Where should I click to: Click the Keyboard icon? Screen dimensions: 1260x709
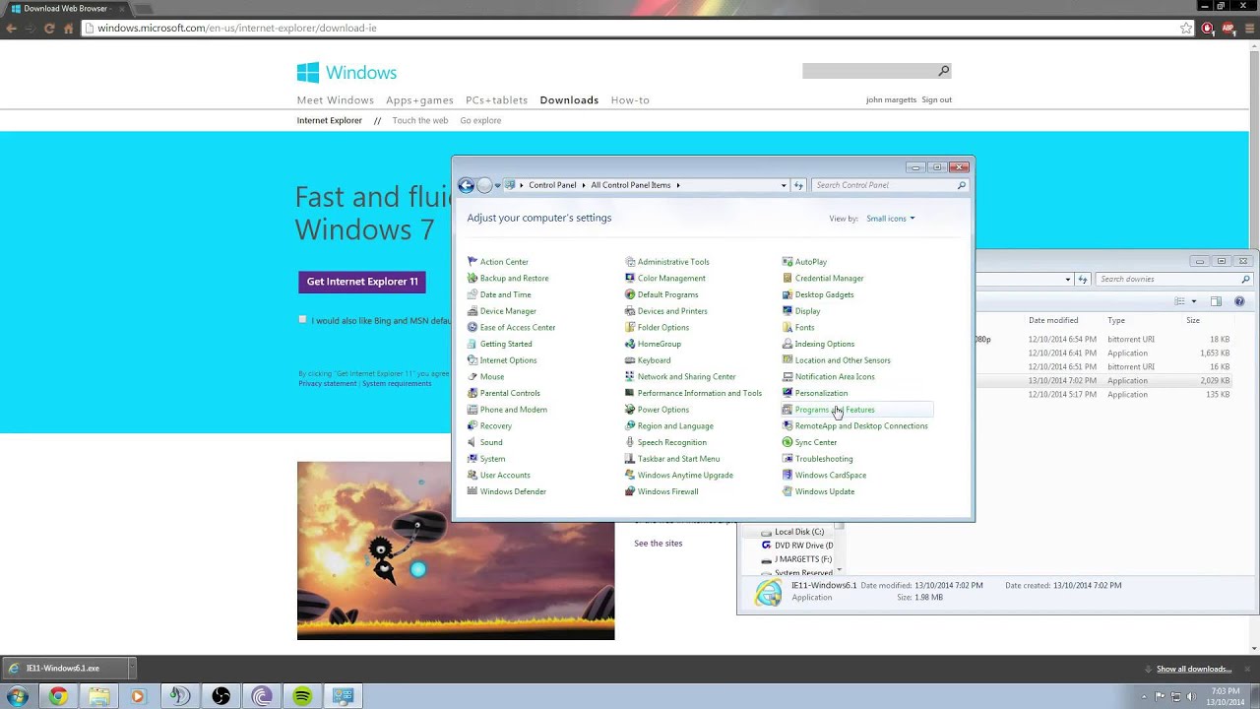(x=630, y=360)
